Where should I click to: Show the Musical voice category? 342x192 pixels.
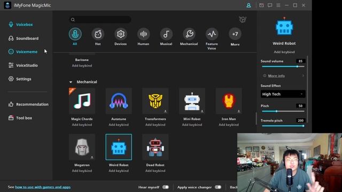166,34
